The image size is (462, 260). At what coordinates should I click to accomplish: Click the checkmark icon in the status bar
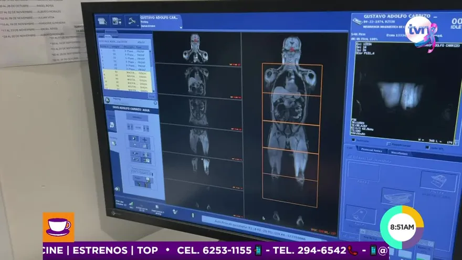coord(175,212)
